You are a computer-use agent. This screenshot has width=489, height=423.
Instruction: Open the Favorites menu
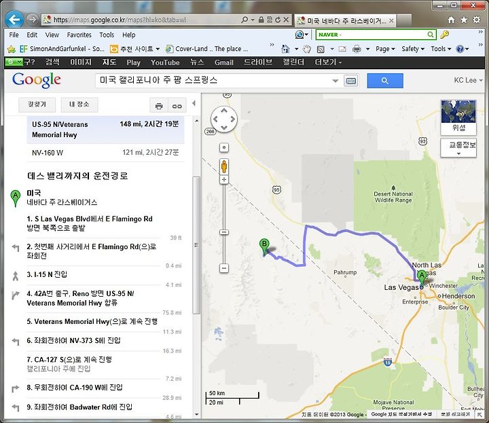click(79, 35)
